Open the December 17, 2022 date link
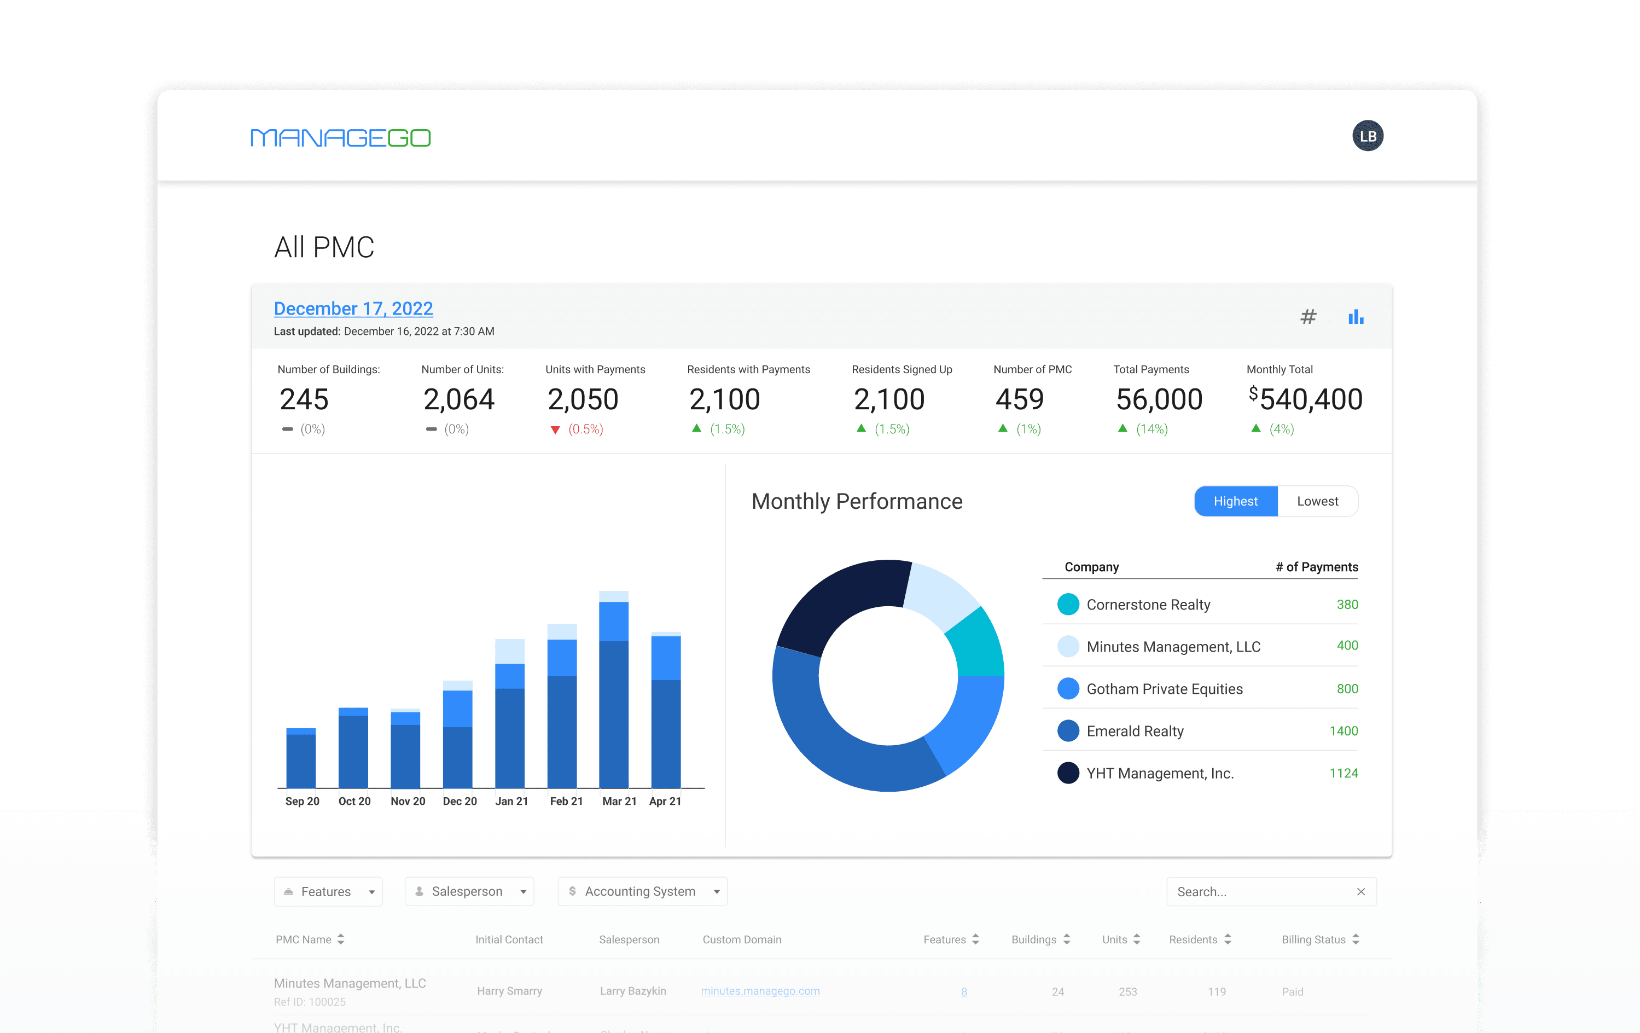This screenshot has height=1033, width=1640. pyautogui.click(x=353, y=309)
